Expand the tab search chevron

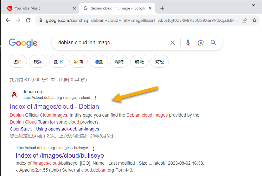253,5
